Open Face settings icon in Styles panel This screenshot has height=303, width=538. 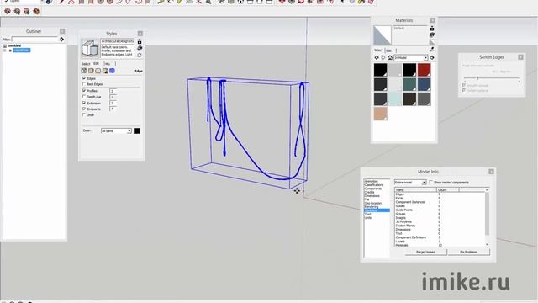coord(91,71)
